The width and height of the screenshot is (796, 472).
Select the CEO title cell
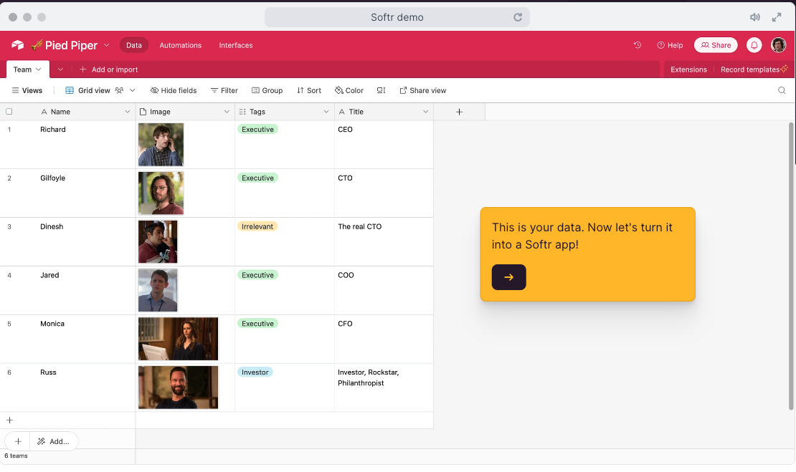tap(384, 145)
